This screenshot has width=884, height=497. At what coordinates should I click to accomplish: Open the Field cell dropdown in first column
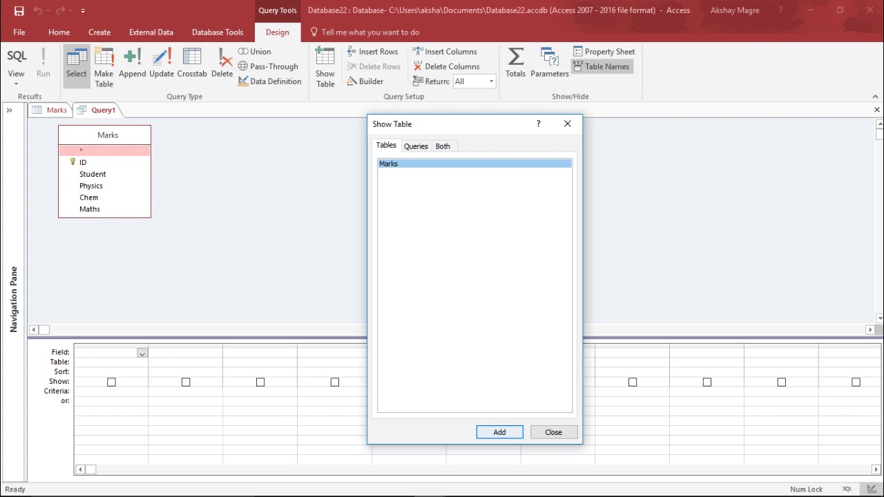[142, 353]
